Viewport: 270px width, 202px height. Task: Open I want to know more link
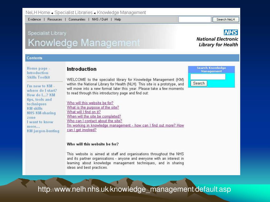(40, 124)
